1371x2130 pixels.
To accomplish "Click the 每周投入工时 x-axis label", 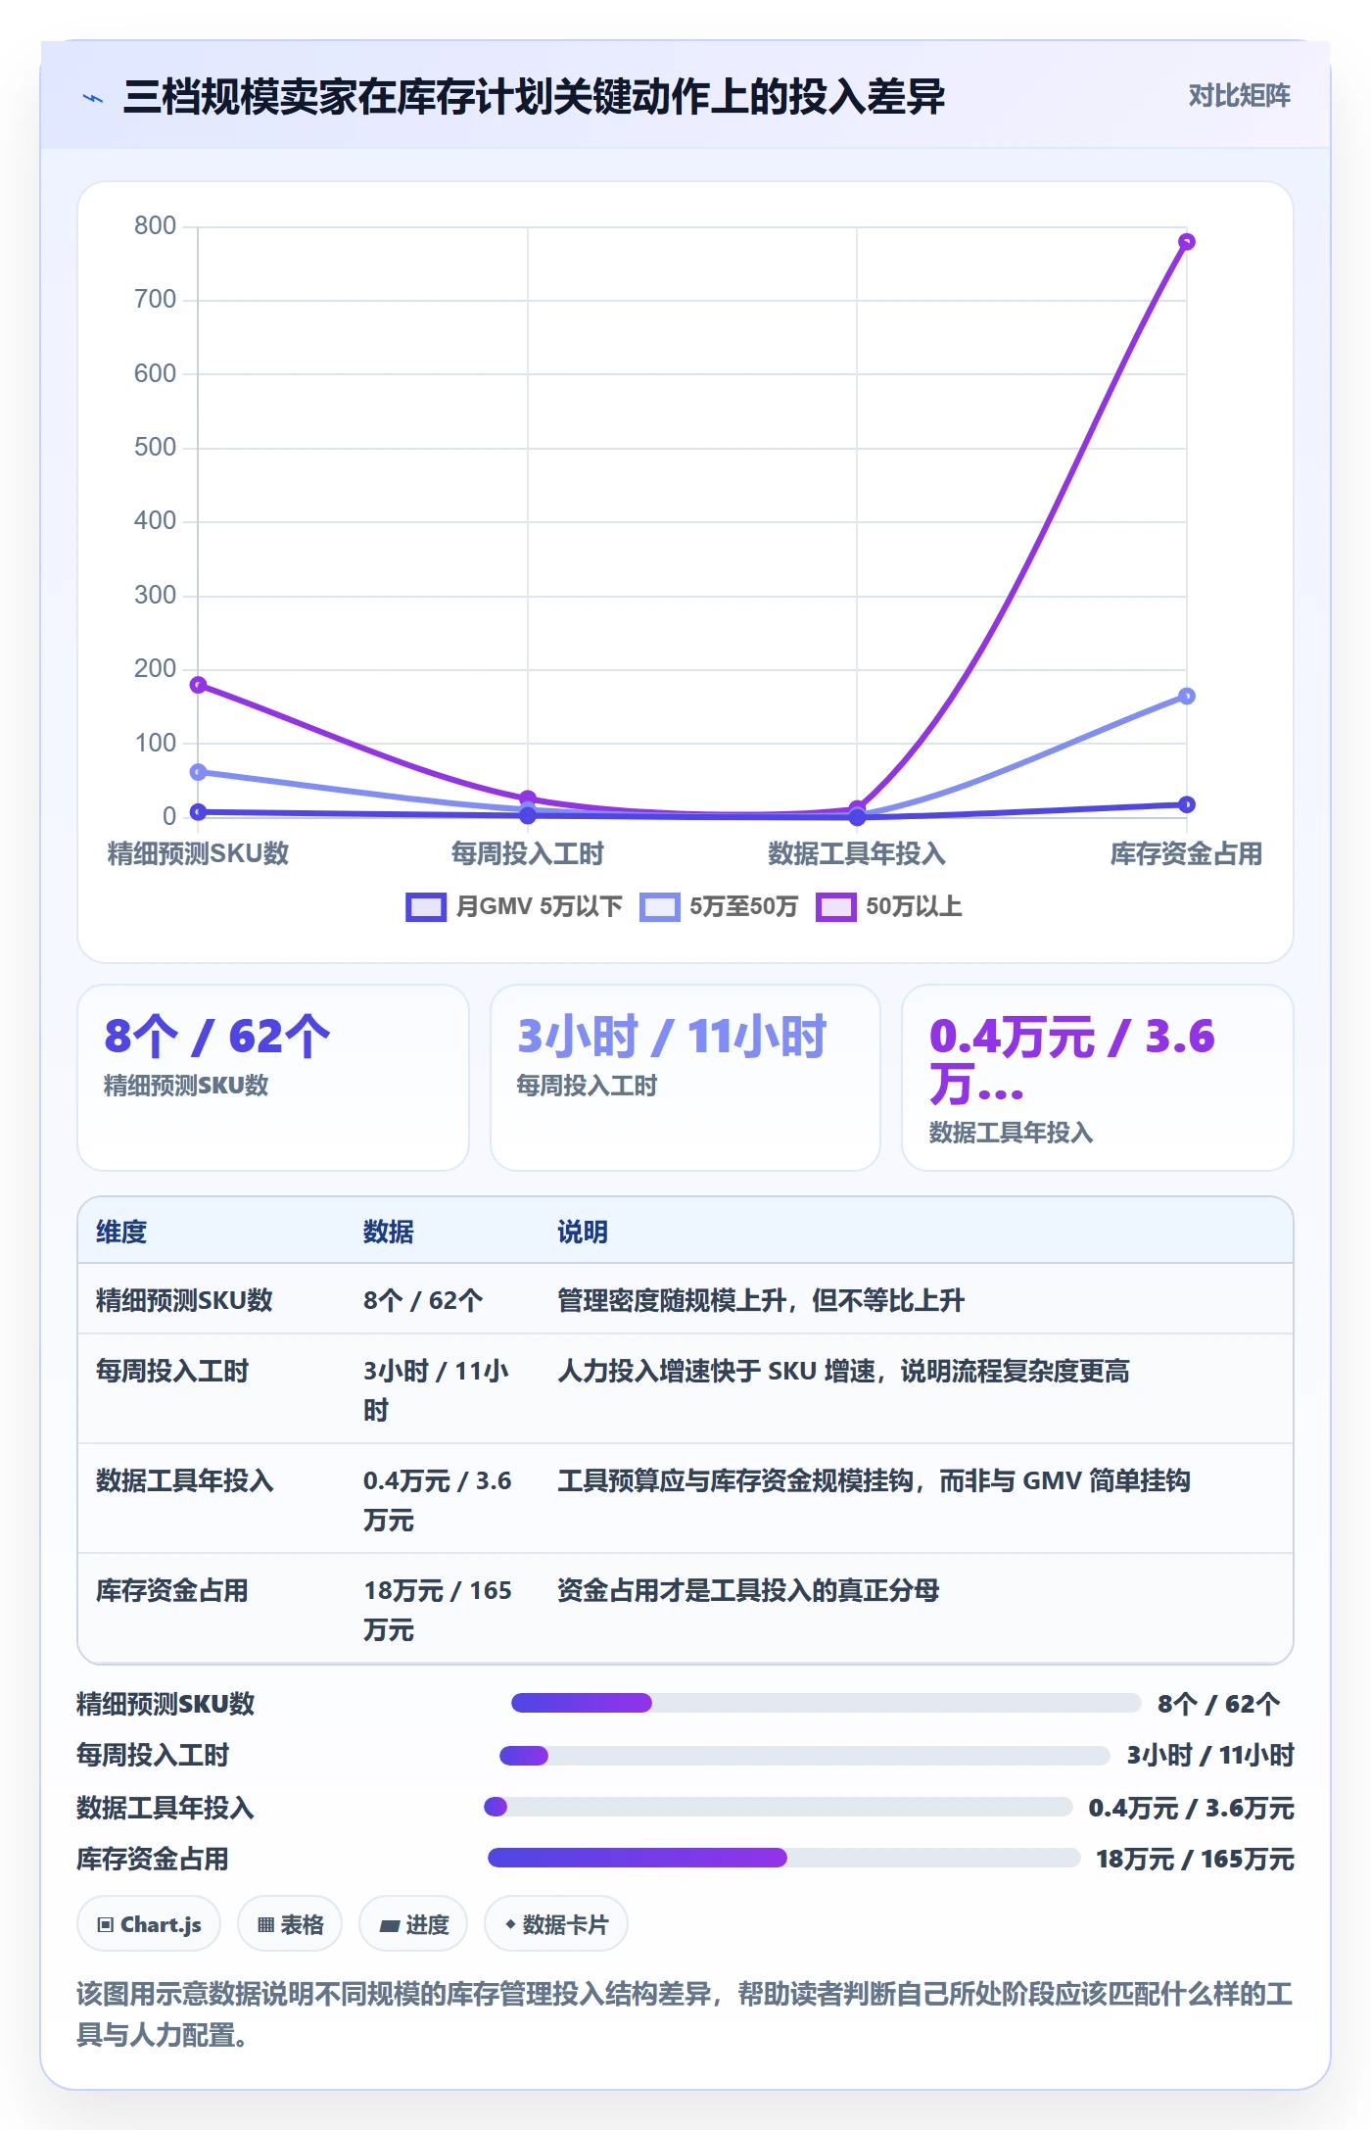I will coord(527,853).
